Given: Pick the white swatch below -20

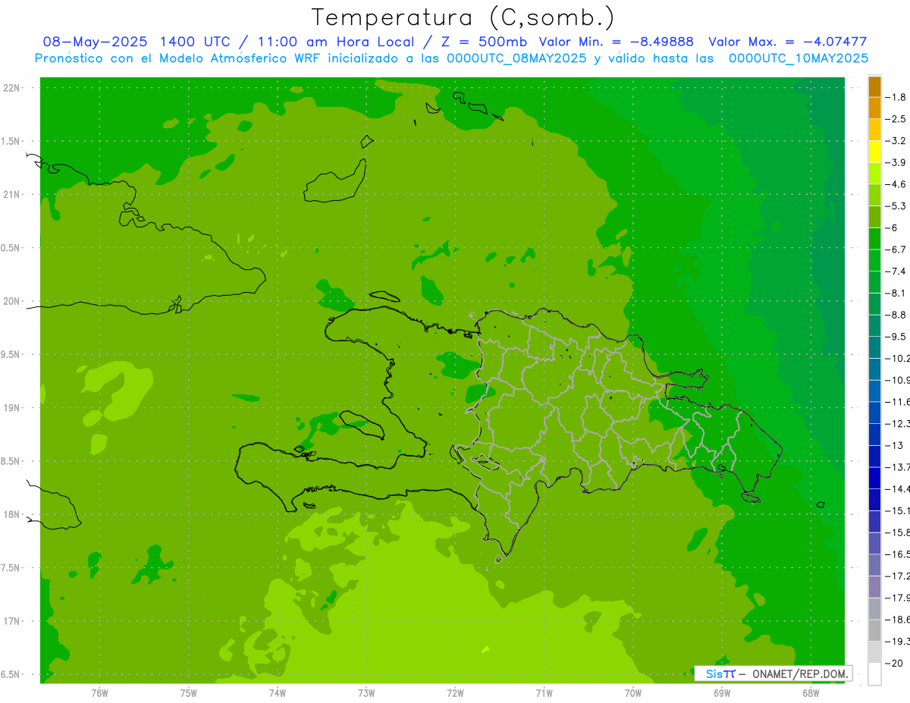Looking at the screenshot, I should click(874, 674).
